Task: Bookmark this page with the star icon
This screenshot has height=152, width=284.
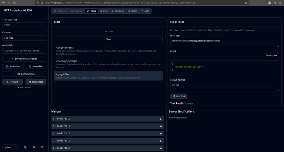Action: tap(246, 3)
